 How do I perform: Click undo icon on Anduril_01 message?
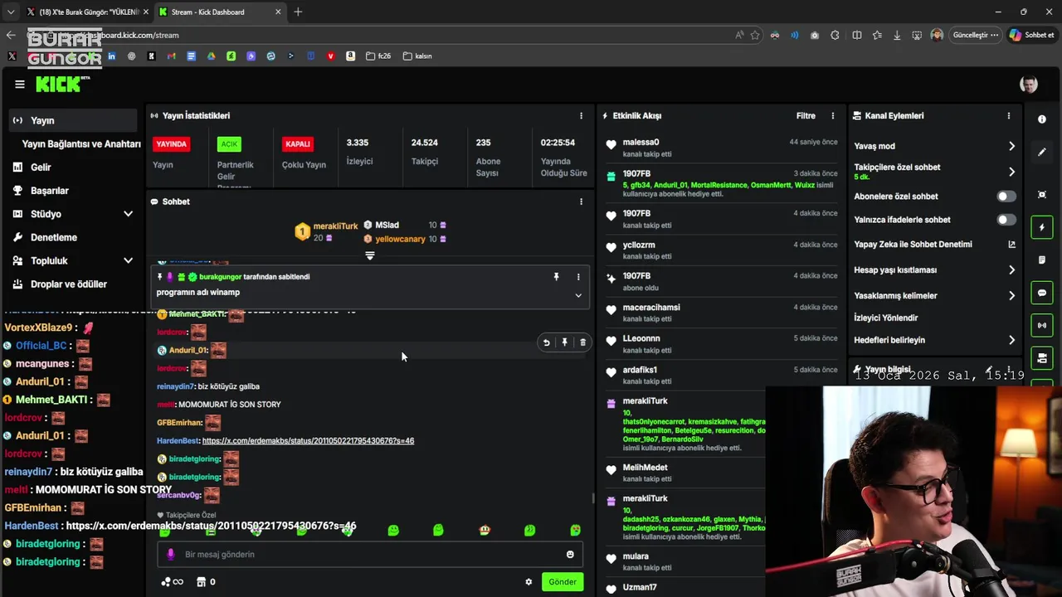click(x=546, y=342)
